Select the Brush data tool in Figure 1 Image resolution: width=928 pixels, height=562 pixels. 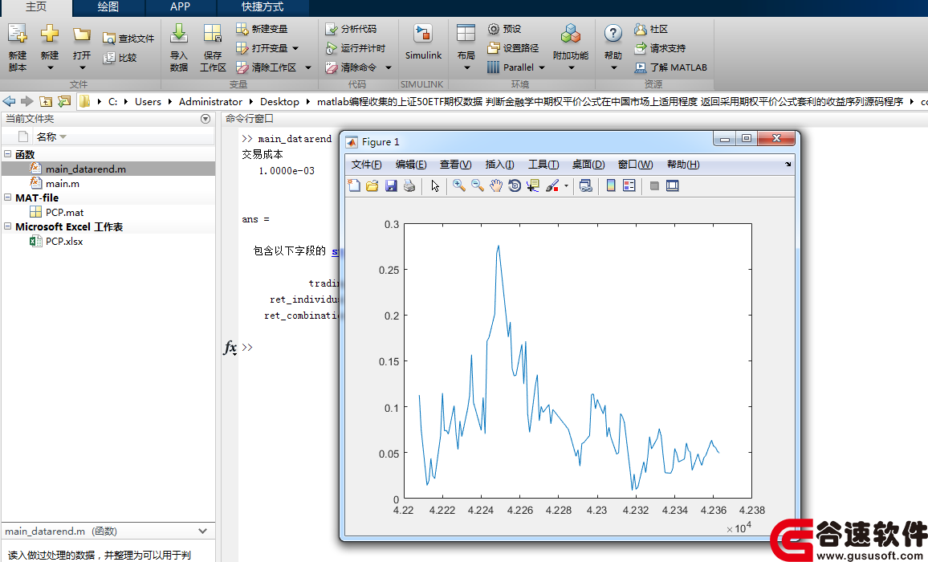552,186
